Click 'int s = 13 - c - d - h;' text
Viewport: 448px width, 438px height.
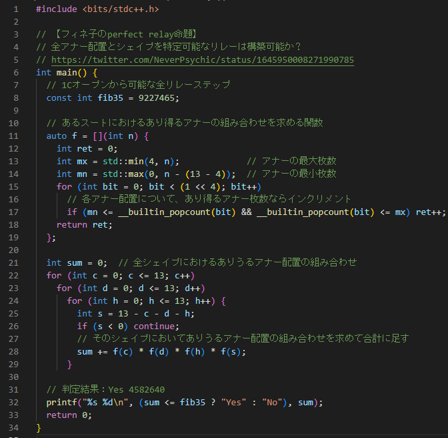click(x=136, y=314)
